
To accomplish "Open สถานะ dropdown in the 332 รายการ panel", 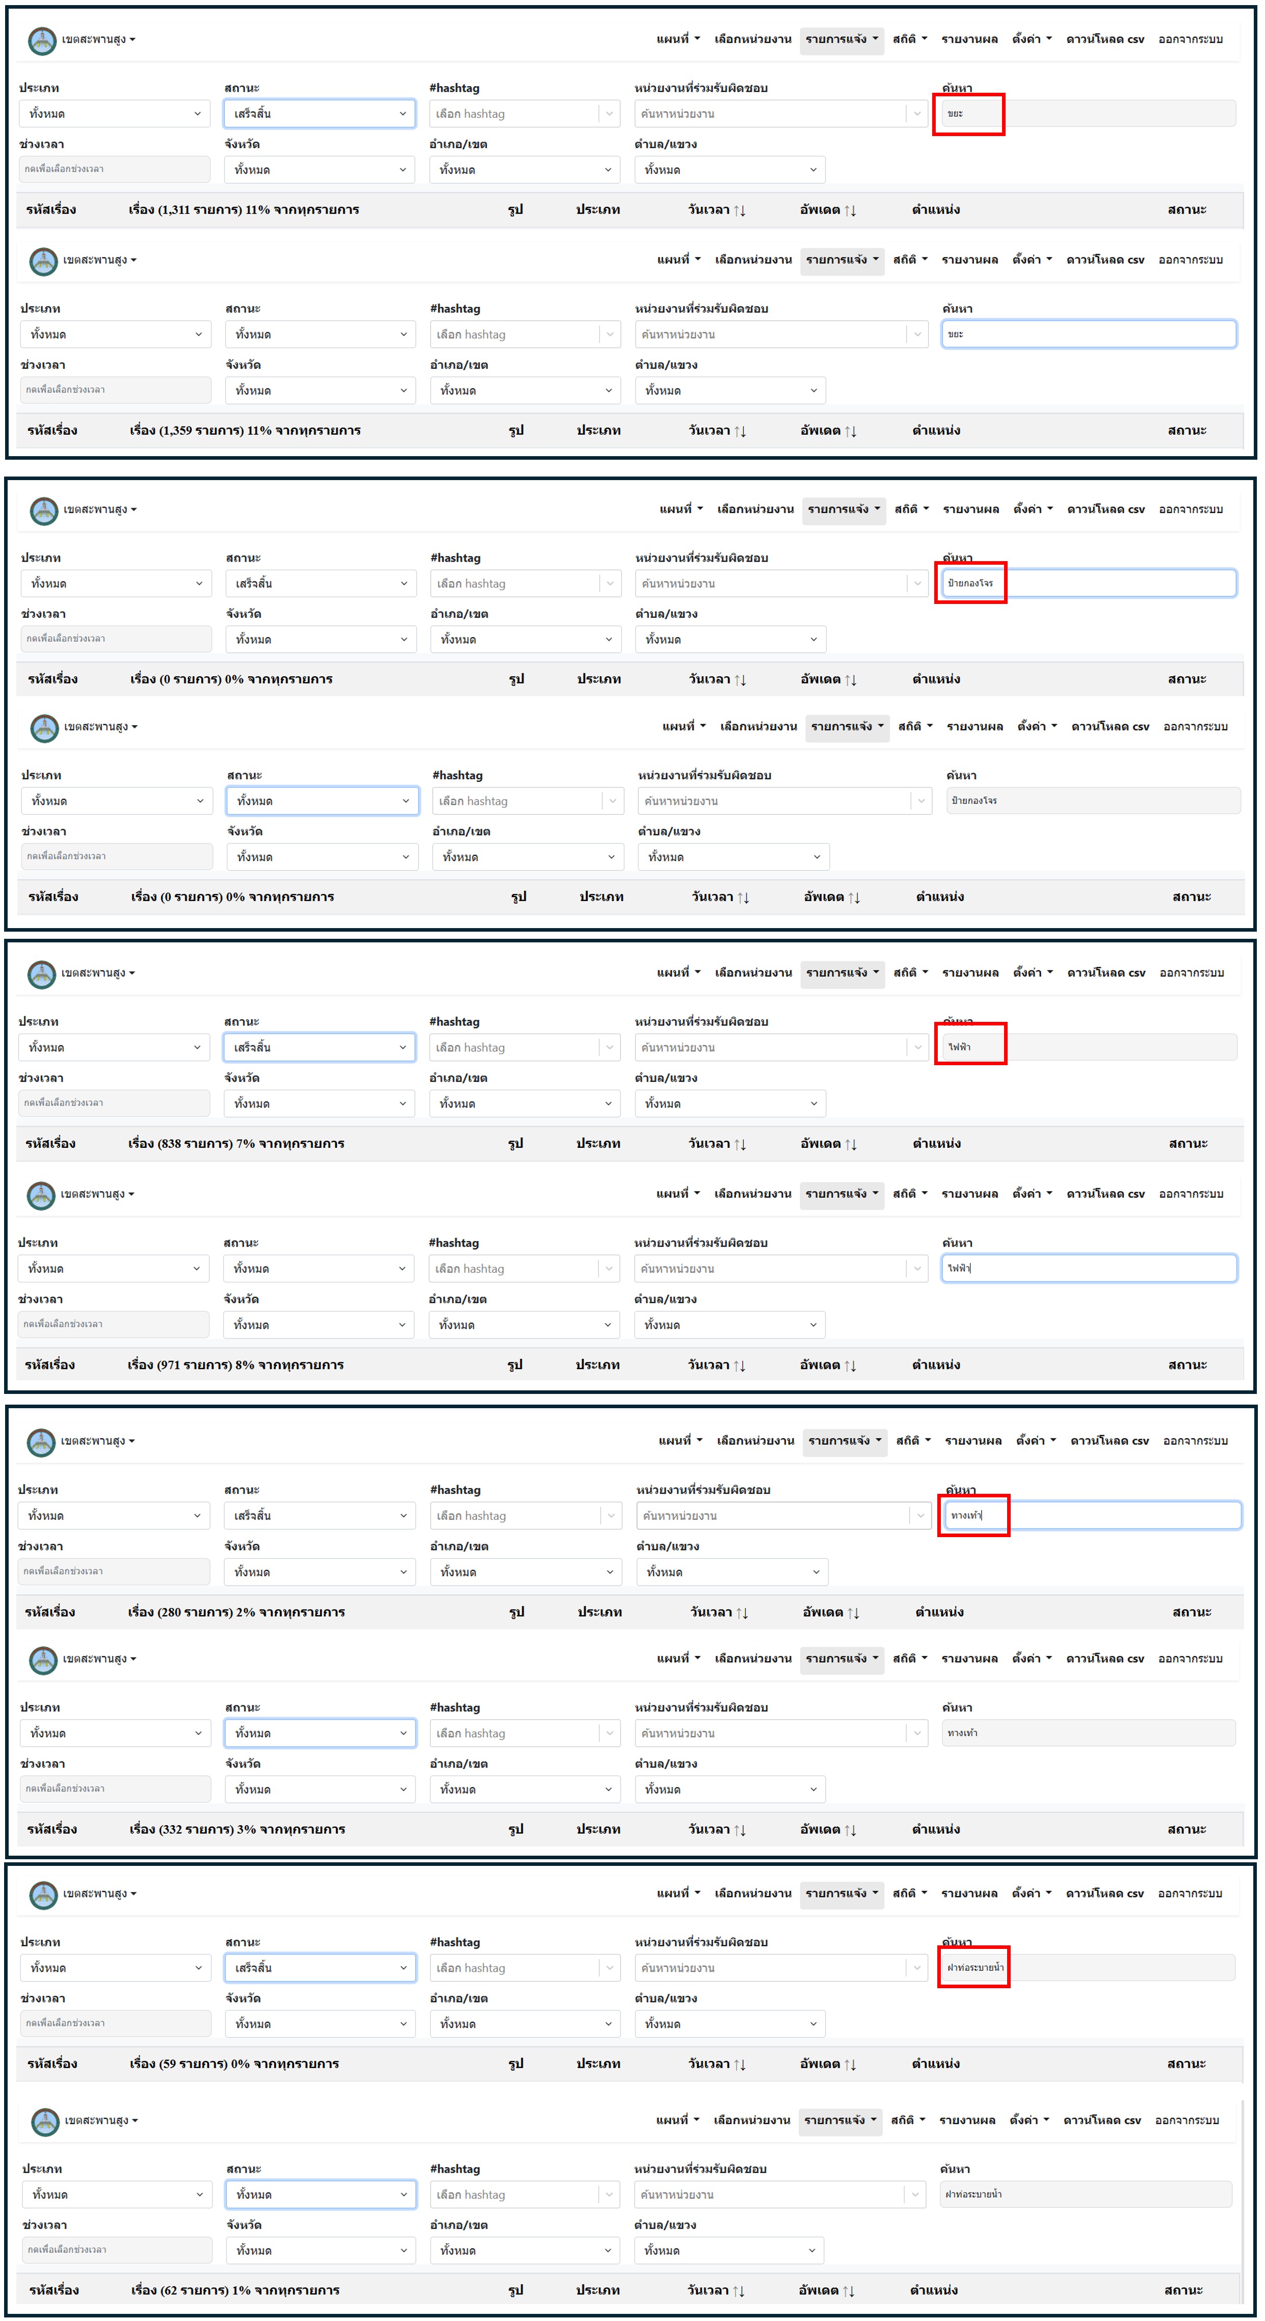I will 320,1733.
